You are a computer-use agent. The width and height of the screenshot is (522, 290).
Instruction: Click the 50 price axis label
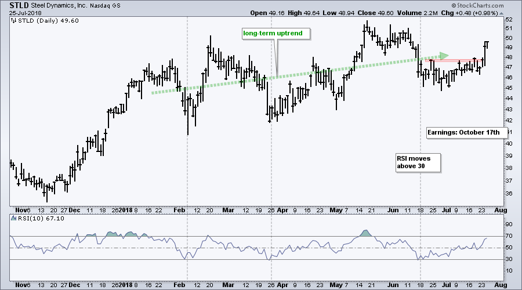509,38
